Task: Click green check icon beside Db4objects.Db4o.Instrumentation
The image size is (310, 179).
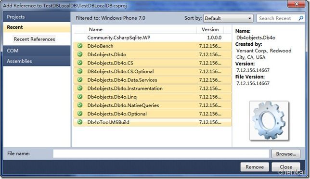Action: coord(80,88)
